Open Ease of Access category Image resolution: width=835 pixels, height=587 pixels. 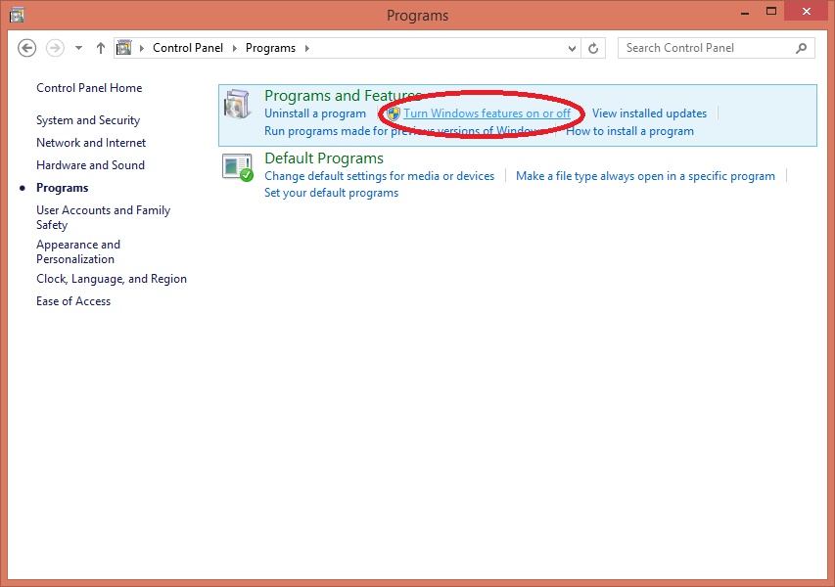point(73,301)
